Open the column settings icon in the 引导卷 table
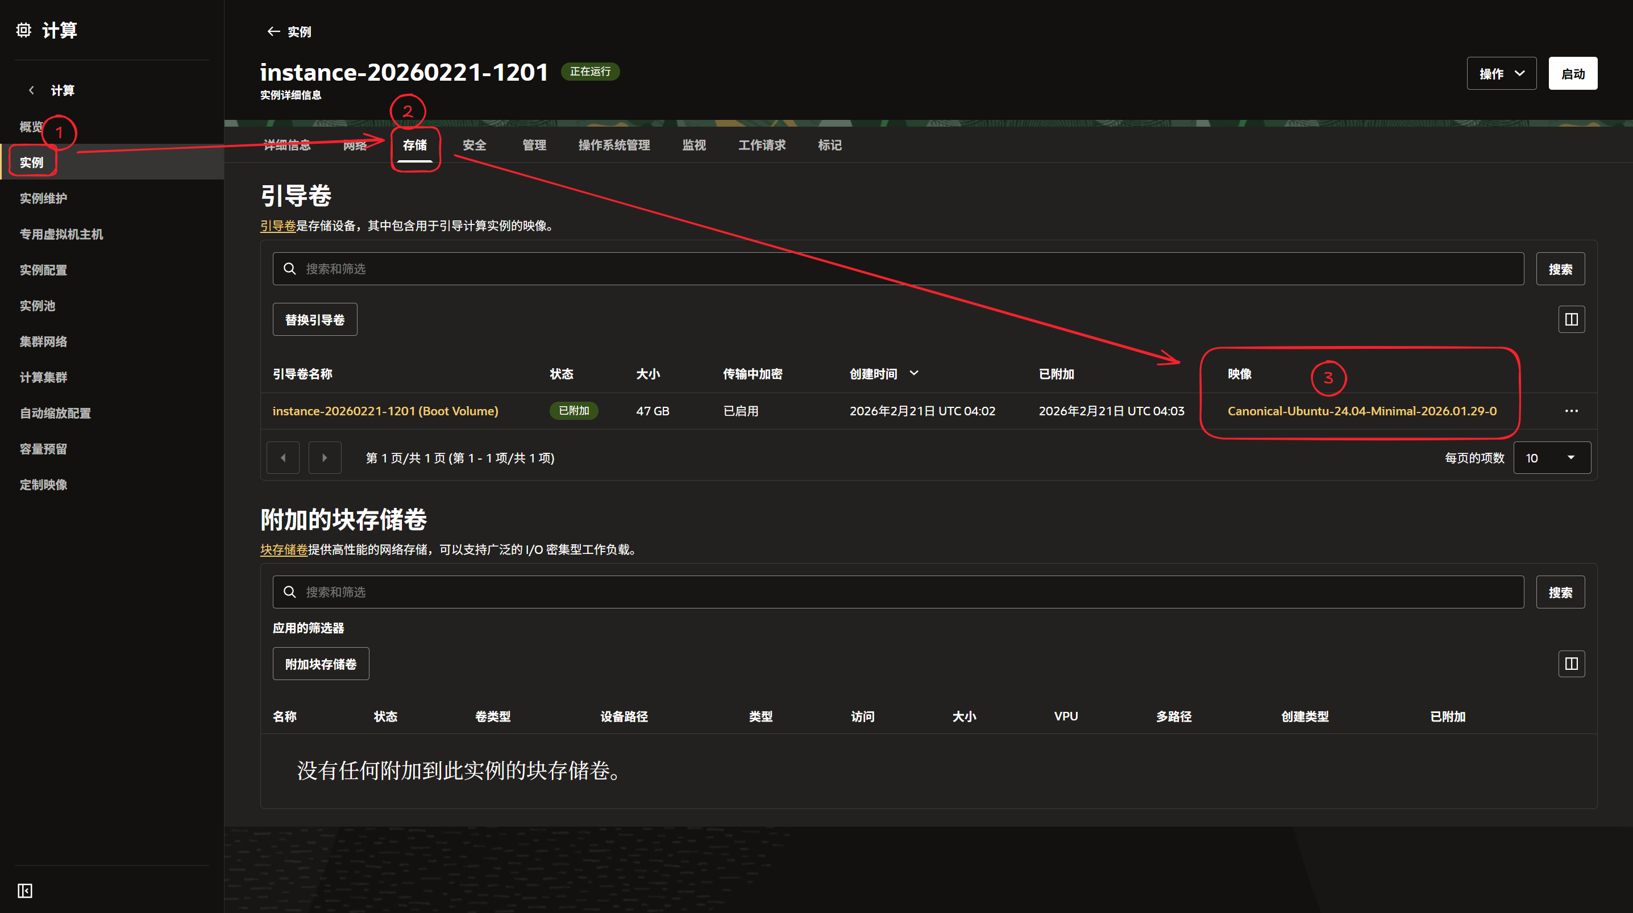The image size is (1633, 913). [x=1571, y=319]
